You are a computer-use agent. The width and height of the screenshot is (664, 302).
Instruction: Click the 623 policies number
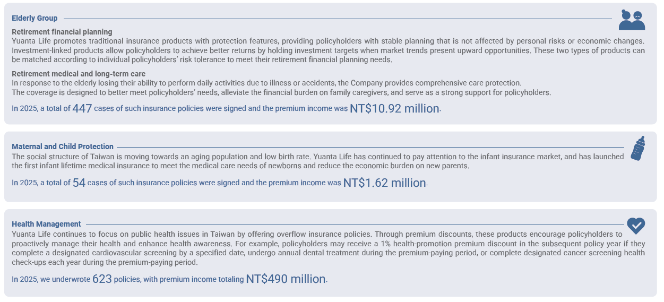click(102, 279)
